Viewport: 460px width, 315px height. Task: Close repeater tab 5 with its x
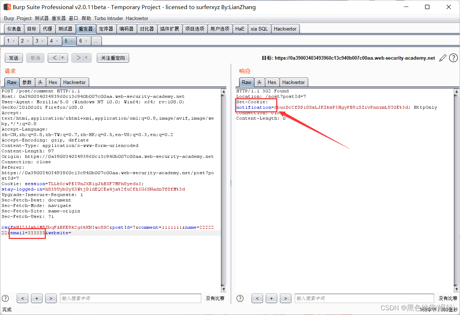click(x=71, y=41)
